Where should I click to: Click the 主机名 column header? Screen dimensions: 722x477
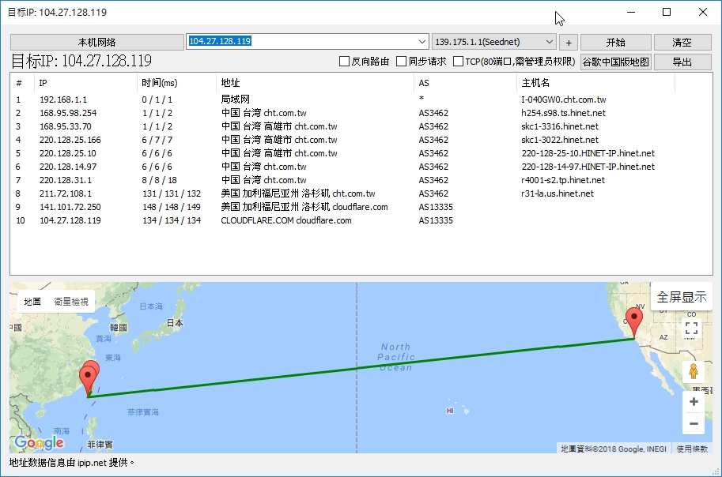595,83
